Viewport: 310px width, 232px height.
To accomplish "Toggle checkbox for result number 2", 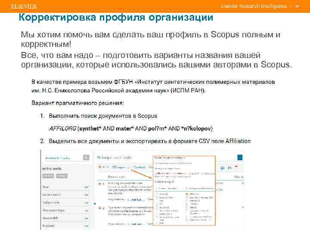I will pos(100,208).
